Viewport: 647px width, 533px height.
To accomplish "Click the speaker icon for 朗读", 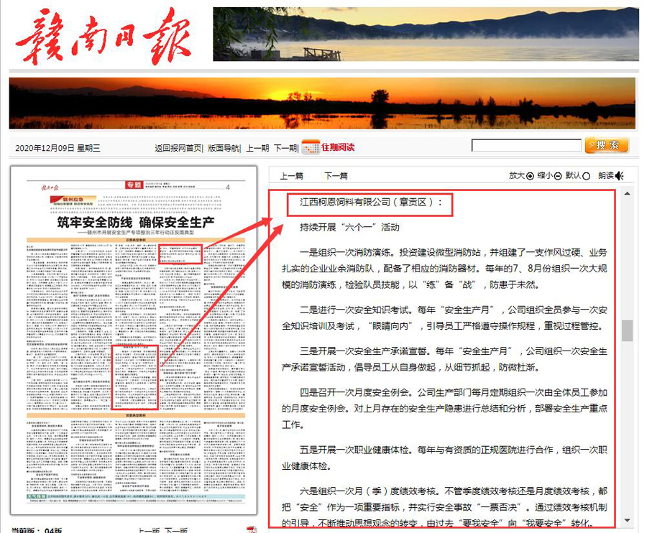I will [620, 176].
